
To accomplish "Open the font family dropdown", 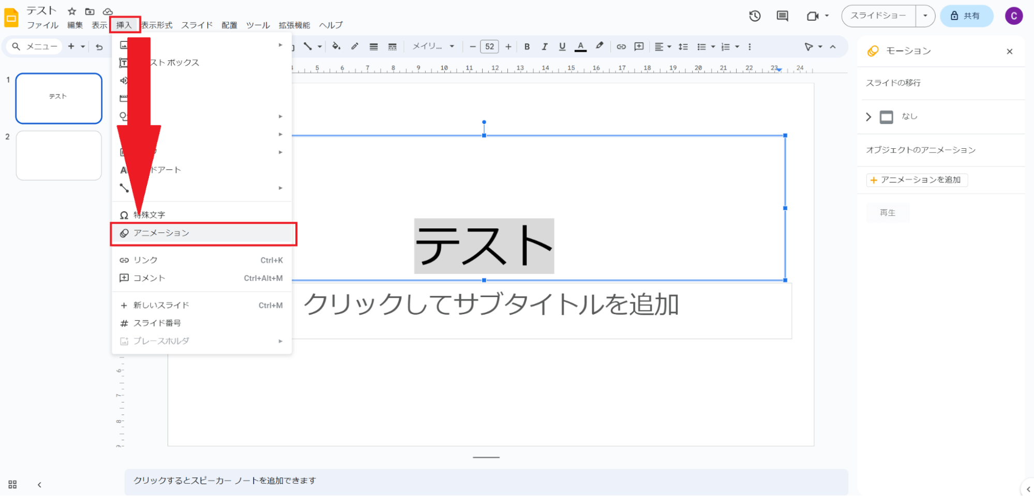I will (433, 47).
